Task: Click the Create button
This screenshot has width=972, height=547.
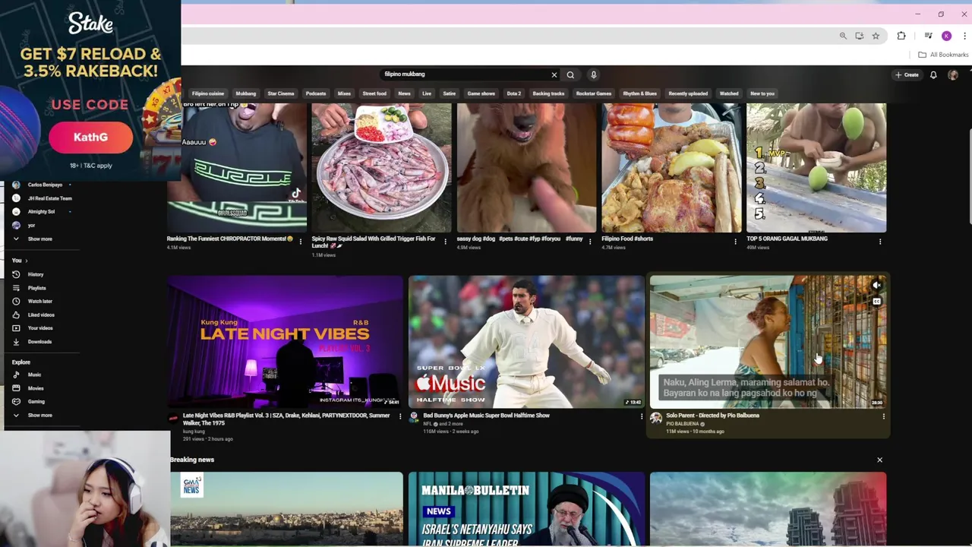Action: pyautogui.click(x=907, y=74)
